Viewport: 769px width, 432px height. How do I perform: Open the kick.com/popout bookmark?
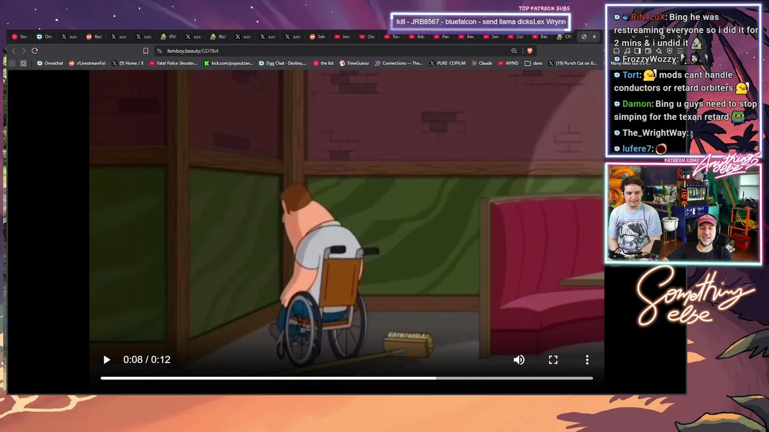pyautogui.click(x=228, y=63)
